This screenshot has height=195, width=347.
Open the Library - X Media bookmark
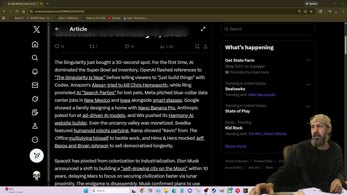67,18
